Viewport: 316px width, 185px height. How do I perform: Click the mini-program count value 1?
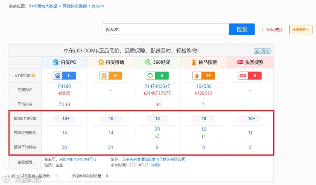click(x=56, y=176)
